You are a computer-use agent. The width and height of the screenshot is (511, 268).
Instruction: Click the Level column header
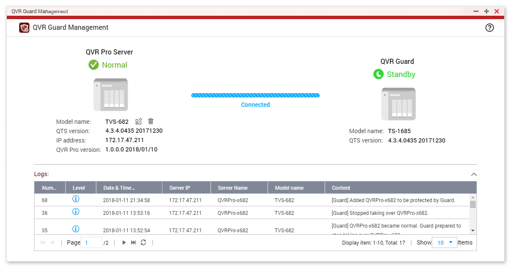point(79,188)
